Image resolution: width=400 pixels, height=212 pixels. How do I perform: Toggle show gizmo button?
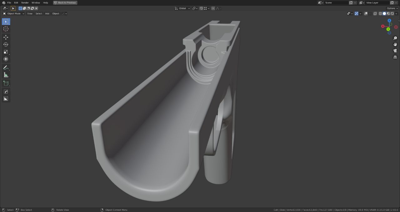pos(357,13)
